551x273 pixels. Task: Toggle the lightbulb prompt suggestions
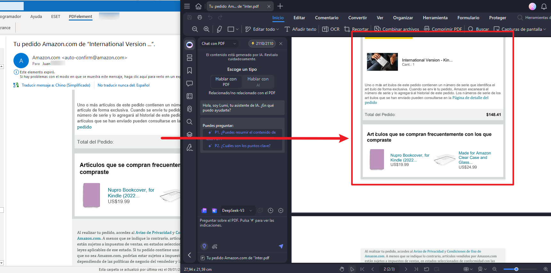pos(204,246)
